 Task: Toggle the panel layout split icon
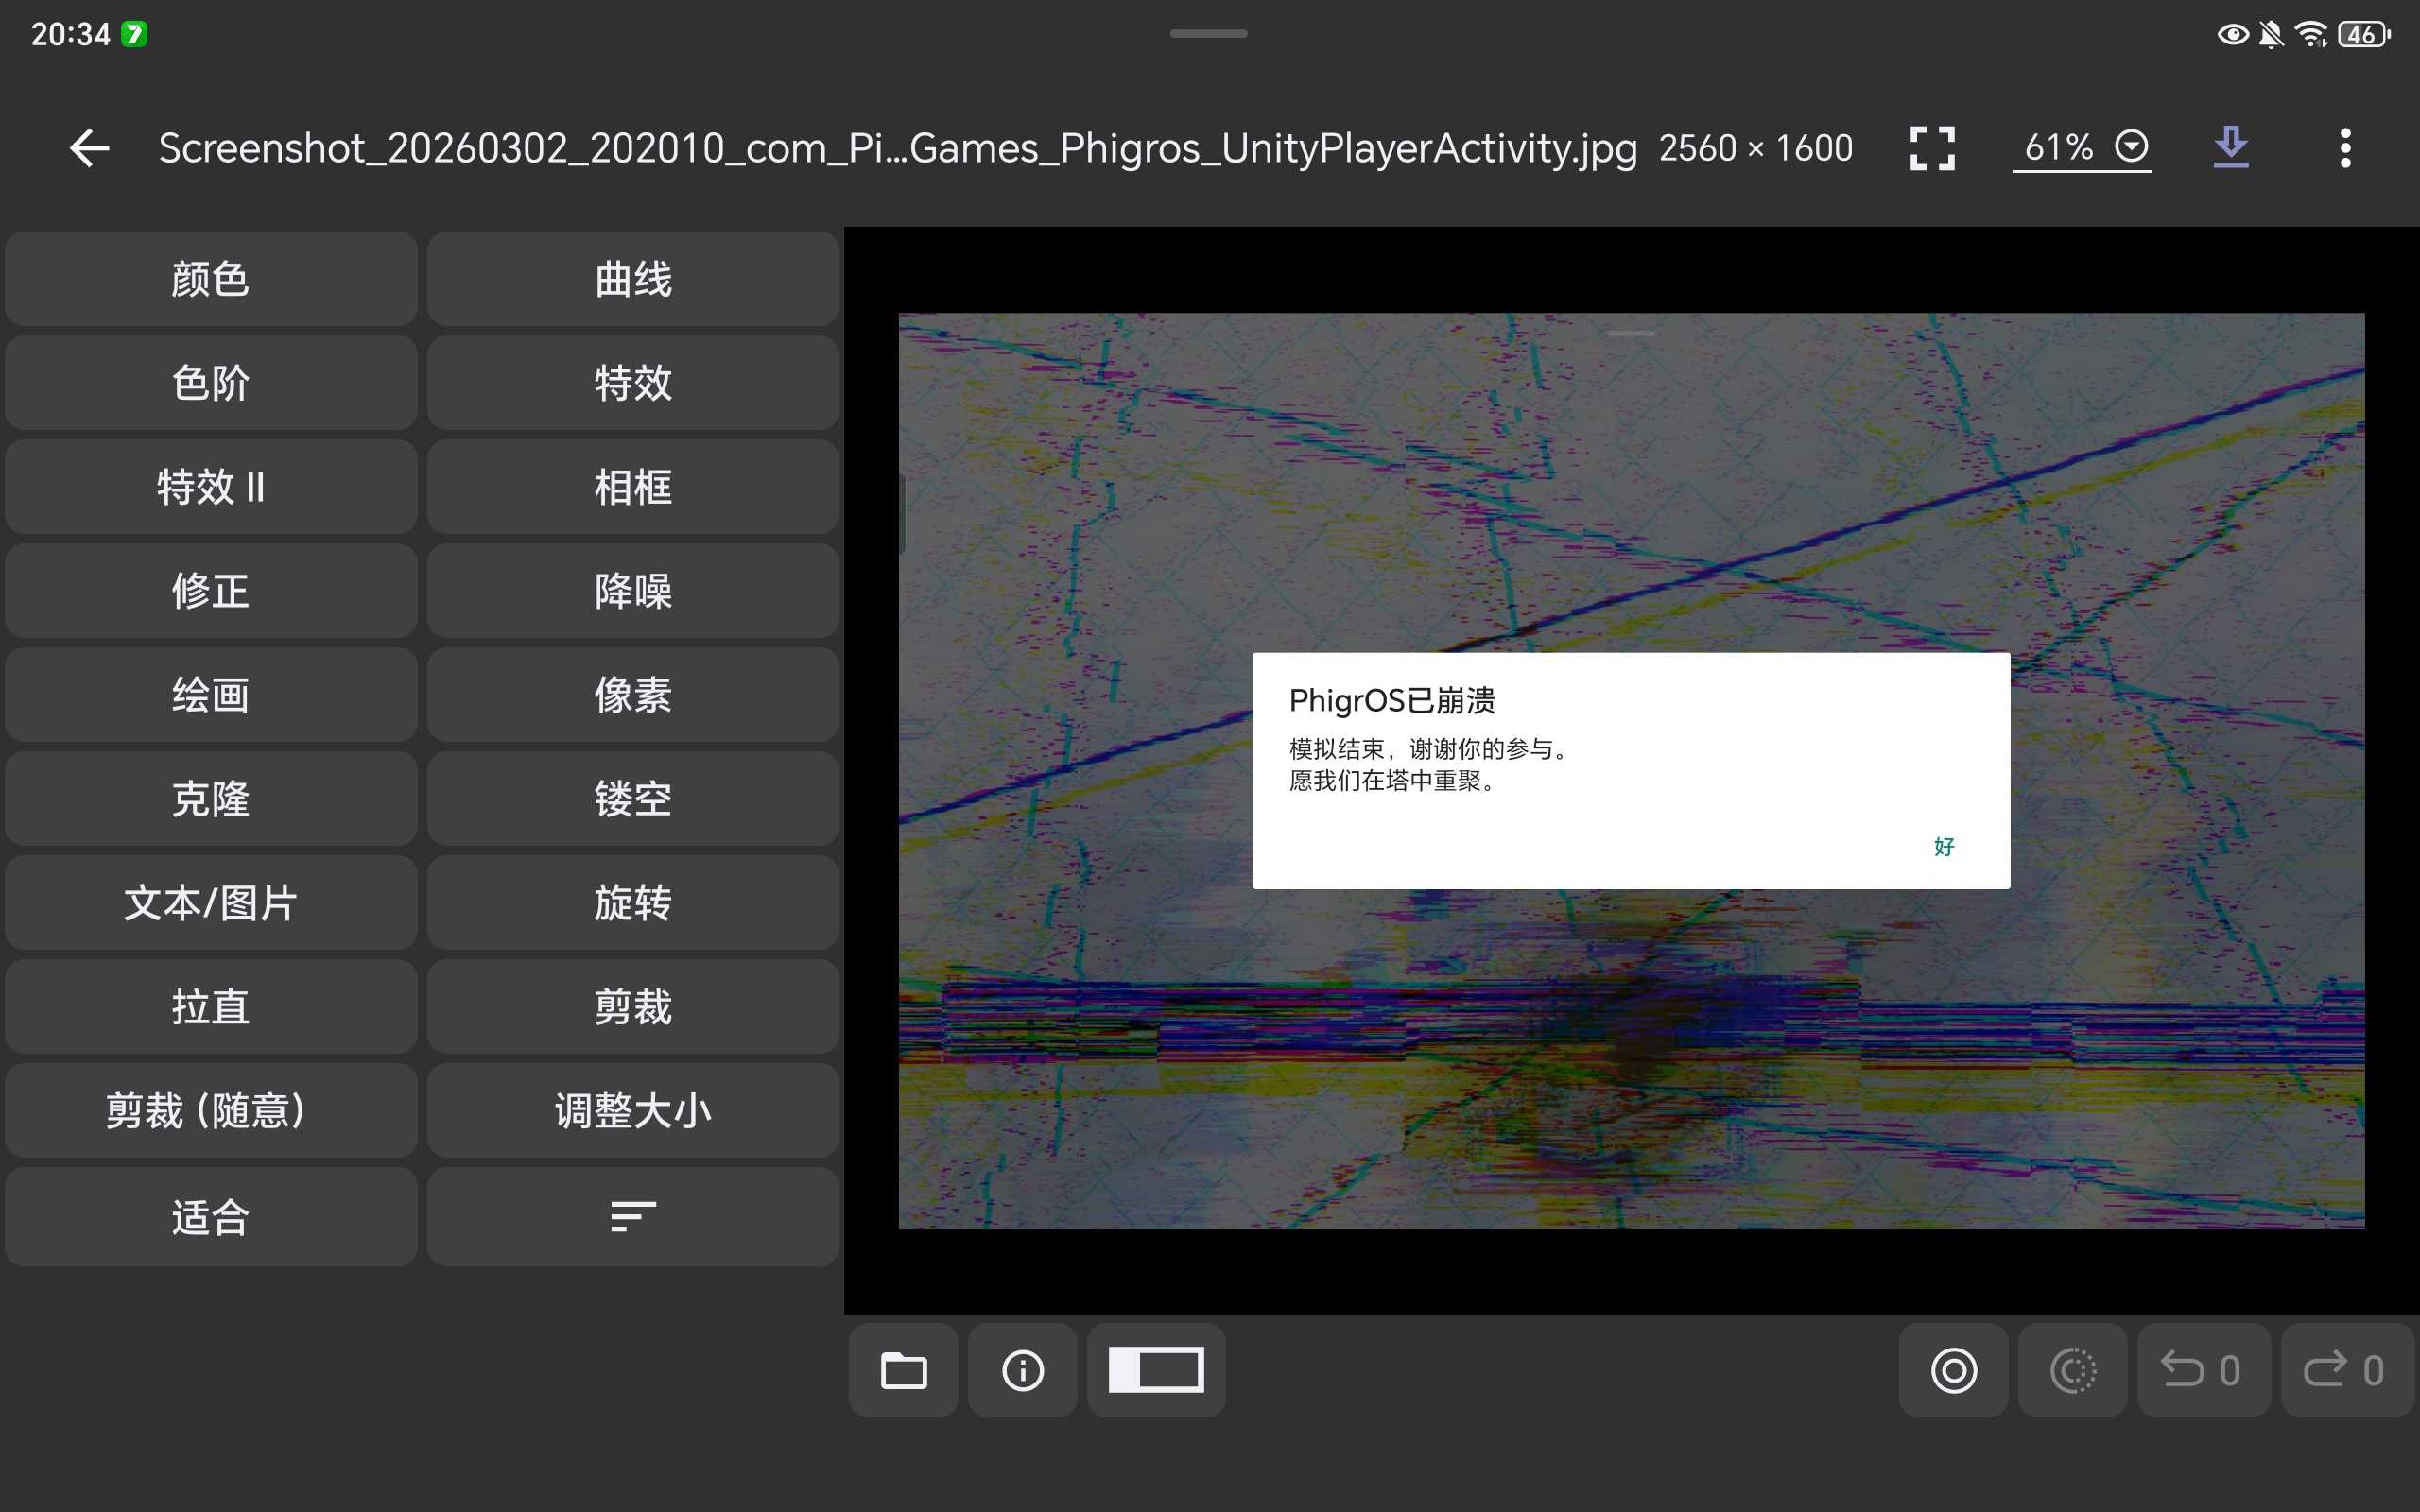pyautogui.click(x=1156, y=1370)
